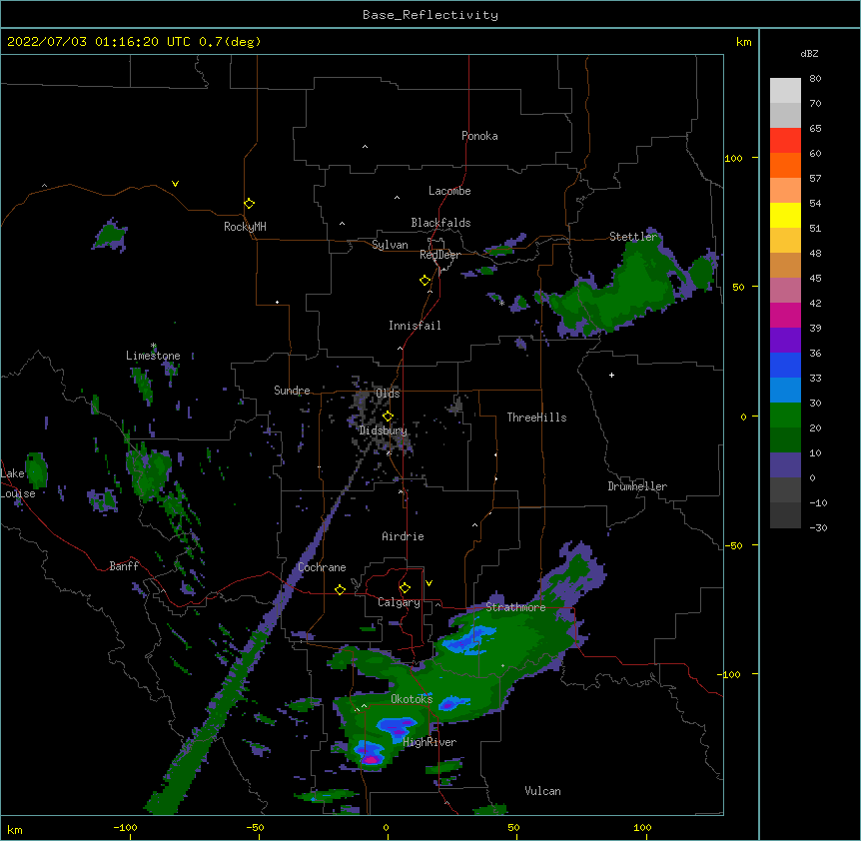Click the yellow V marker northwest of RockyMH

tap(175, 184)
